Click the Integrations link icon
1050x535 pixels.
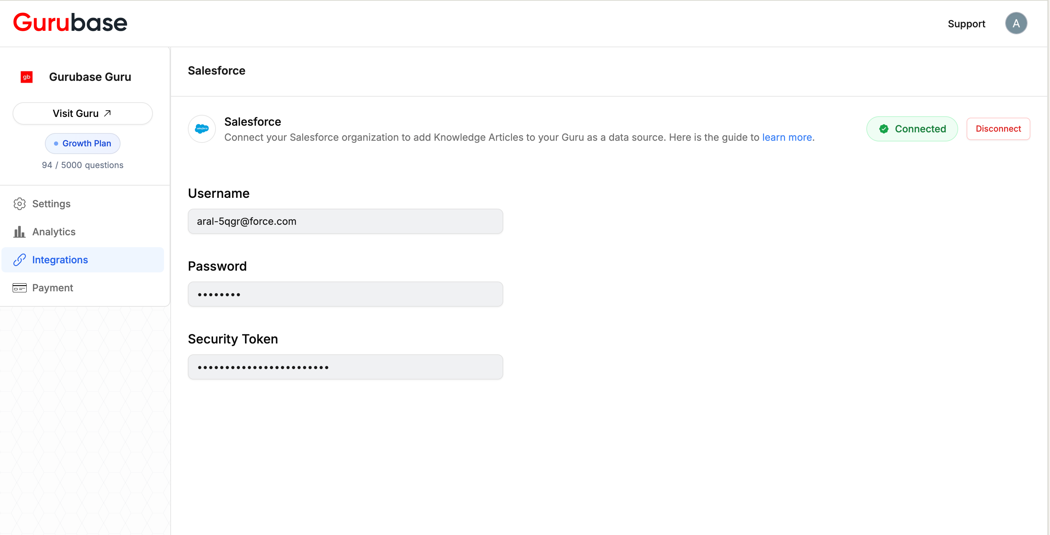[20, 260]
